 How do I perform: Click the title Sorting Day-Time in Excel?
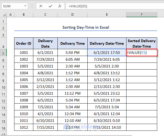click(86, 27)
